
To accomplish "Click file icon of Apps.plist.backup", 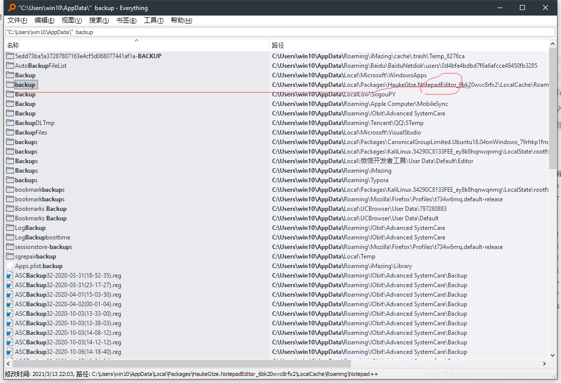I will [10, 266].
